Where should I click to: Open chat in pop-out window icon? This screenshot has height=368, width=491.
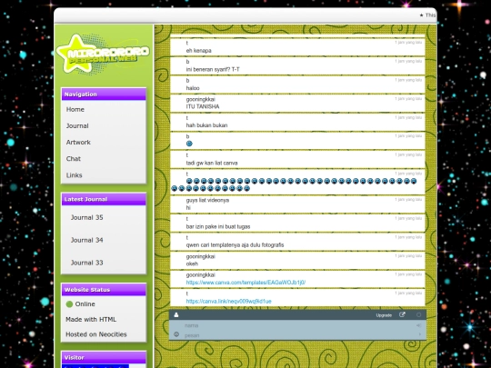pos(403,314)
